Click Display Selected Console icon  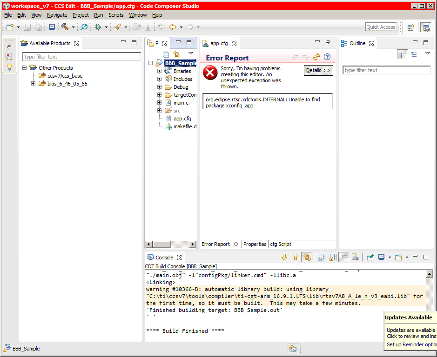(382, 258)
